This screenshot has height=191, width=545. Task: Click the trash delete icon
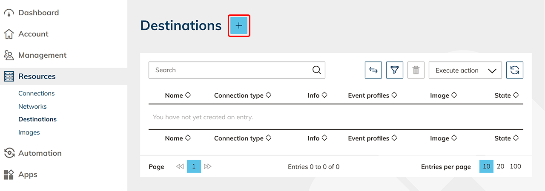pyautogui.click(x=416, y=70)
